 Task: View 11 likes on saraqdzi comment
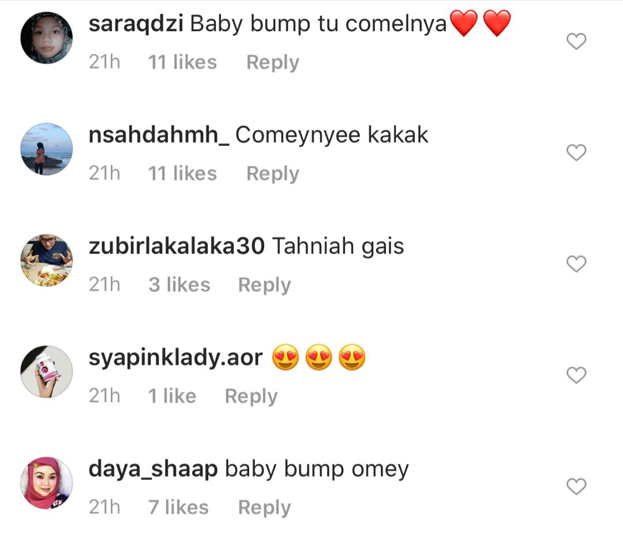pyautogui.click(x=182, y=62)
